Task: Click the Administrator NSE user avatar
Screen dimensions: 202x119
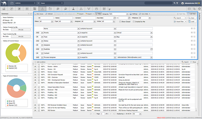Action: 182,3
